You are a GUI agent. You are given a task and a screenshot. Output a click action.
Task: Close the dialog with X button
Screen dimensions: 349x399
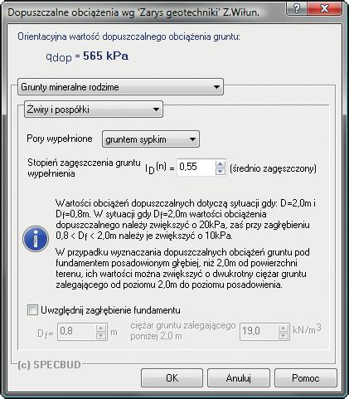point(325,9)
